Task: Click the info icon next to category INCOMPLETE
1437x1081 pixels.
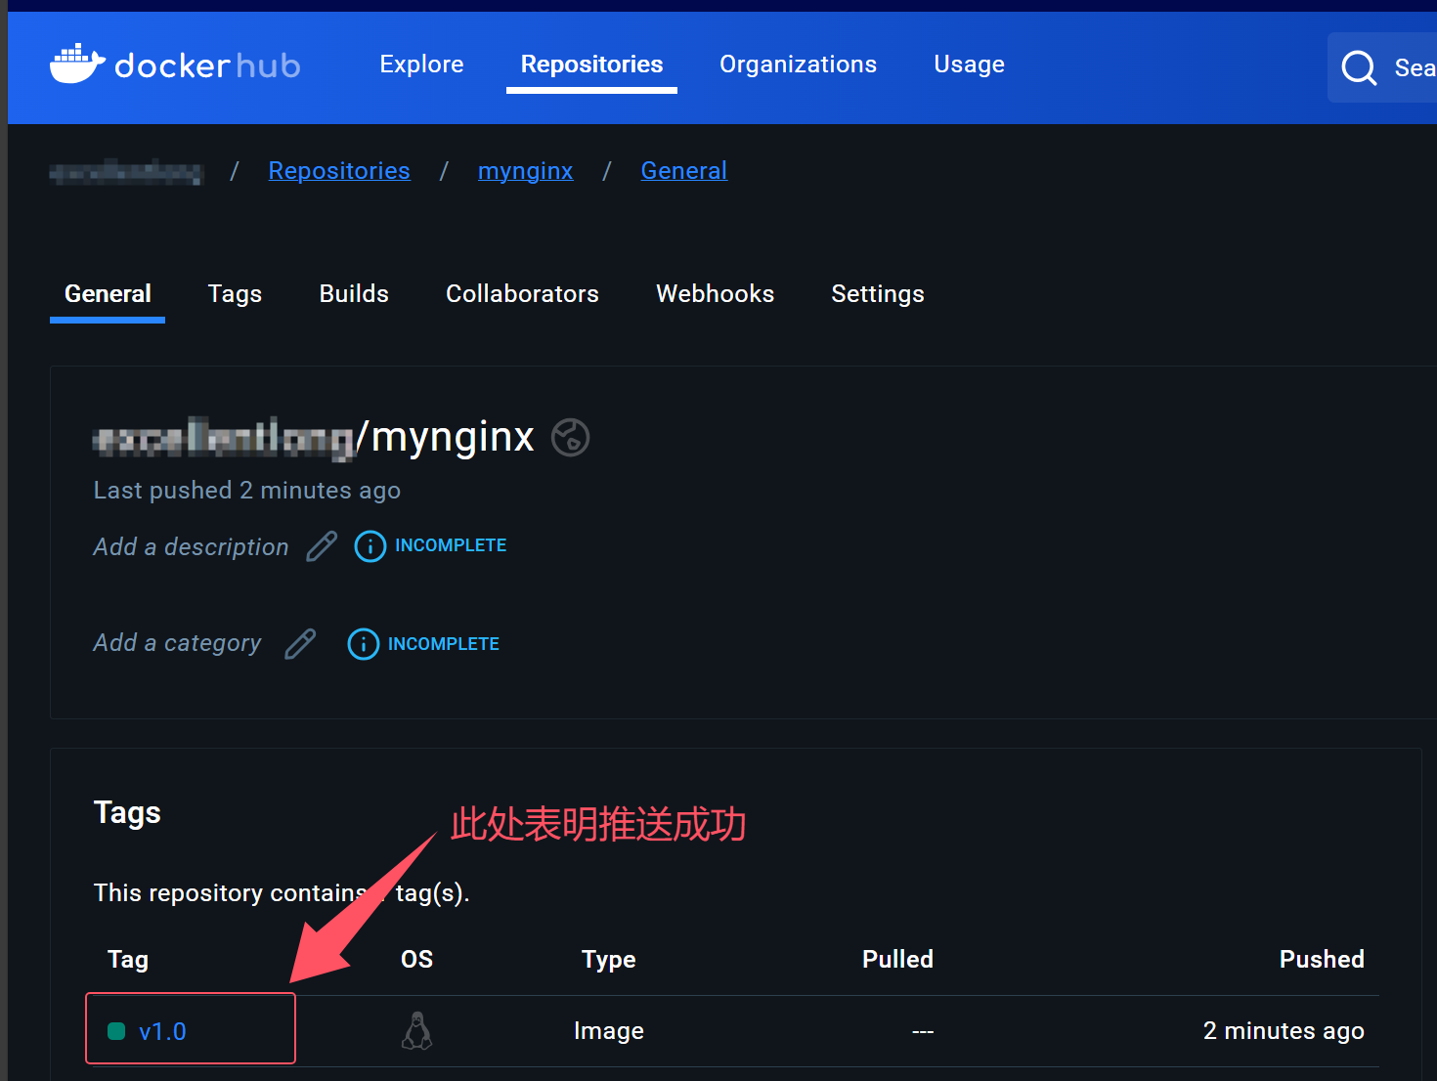Action: pyautogui.click(x=363, y=644)
